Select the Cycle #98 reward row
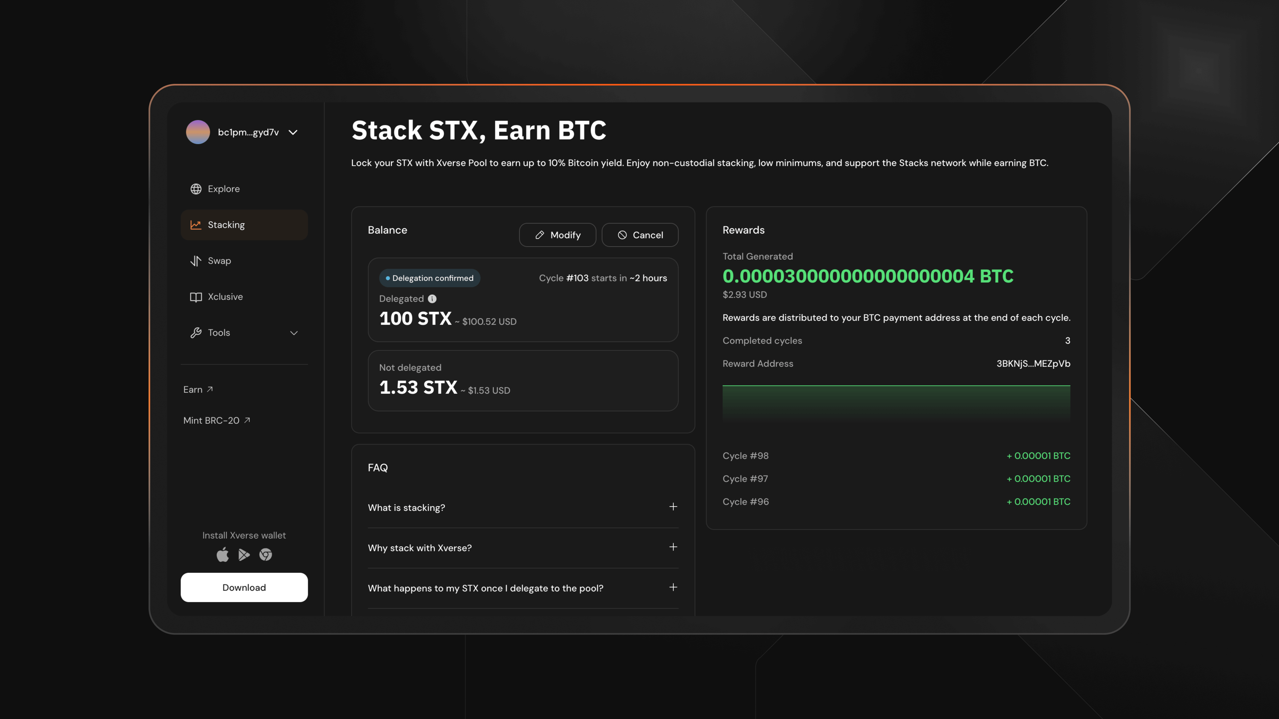Image resolution: width=1279 pixels, height=719 pixels. (x=896, y=455)
